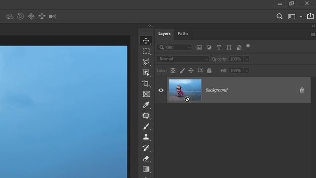Image resolution: width=316 pixels, height=178 pixels.
Task: Toggle filter for adjustment layers
Action: click(x=209, y=47)
